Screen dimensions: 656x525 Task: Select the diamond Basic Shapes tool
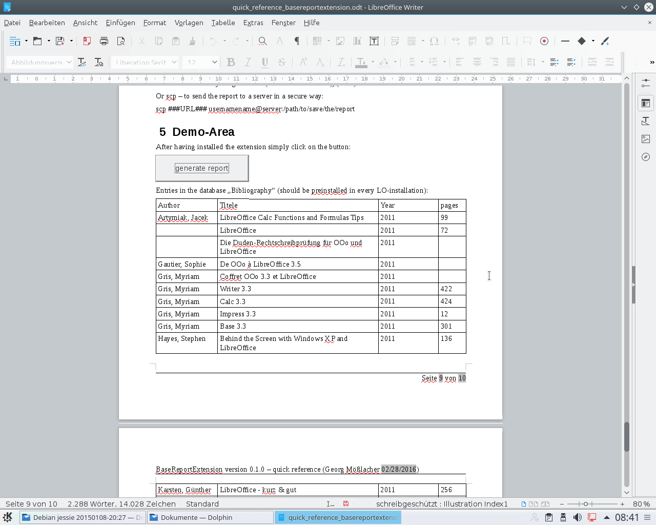click(x=582, y=41)
